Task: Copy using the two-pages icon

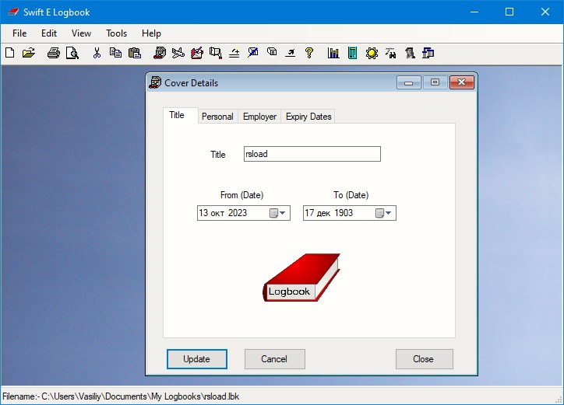Action: pyautogui.click(x=115, y=53)
